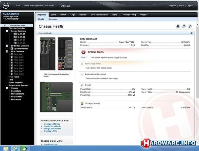Collapse the Storage tree node
Image resolution: width=199 pixels, height=151 pixels.
(x=7, y=88)
